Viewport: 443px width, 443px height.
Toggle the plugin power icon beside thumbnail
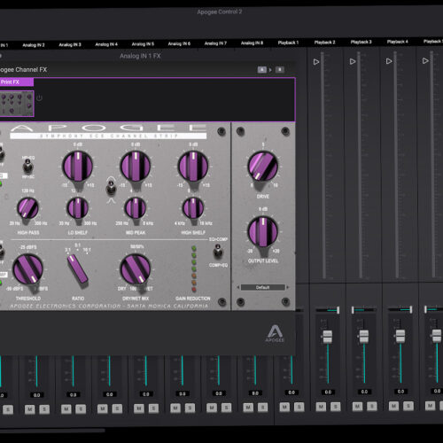click(39, 98)
